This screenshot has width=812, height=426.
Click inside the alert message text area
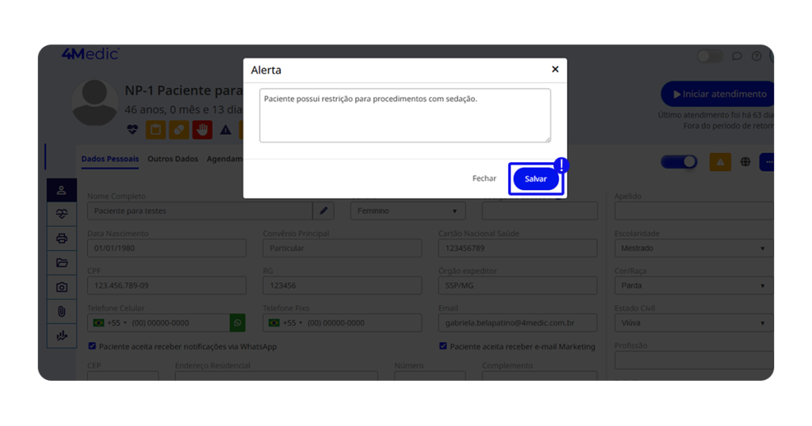point(404,116)
